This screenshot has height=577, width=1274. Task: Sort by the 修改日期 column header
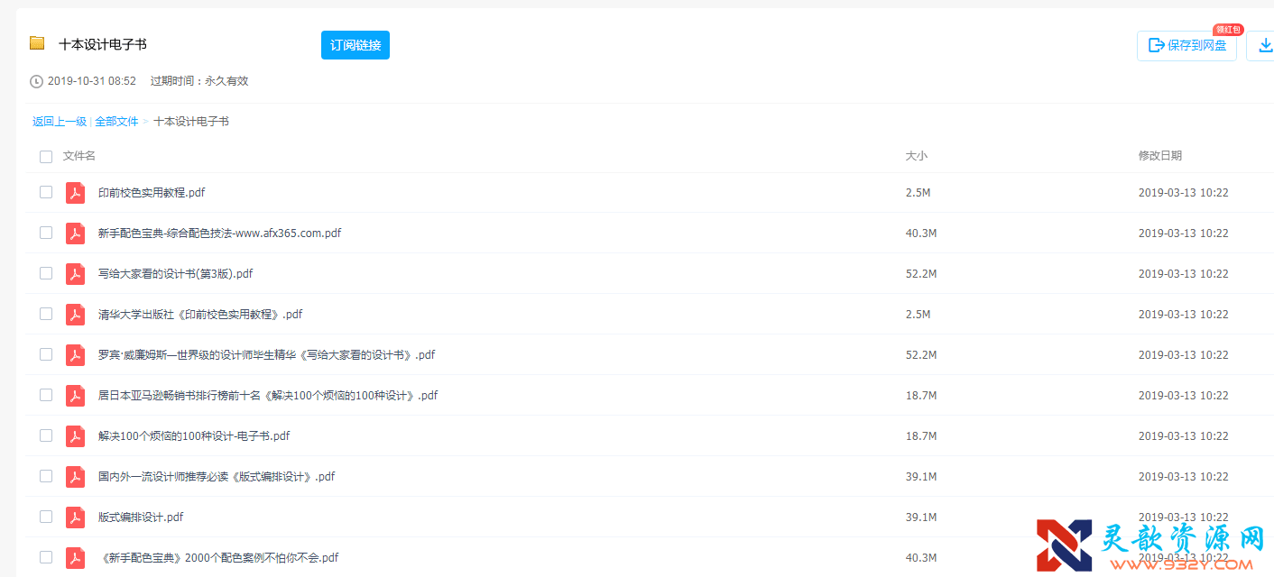click(1160, 156)
